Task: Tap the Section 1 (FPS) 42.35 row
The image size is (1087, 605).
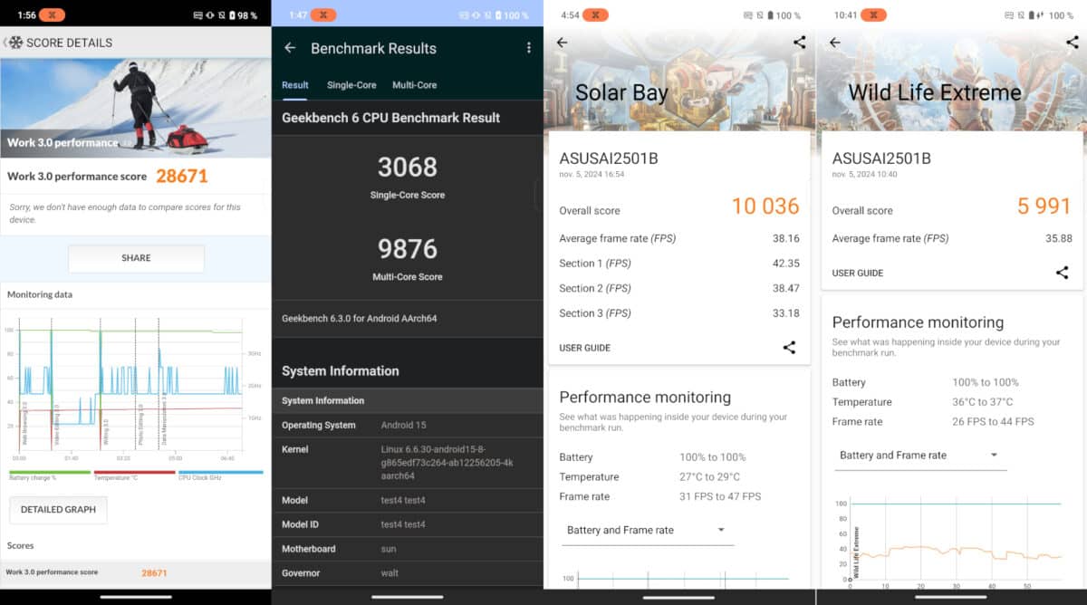Action: [679, 264]
